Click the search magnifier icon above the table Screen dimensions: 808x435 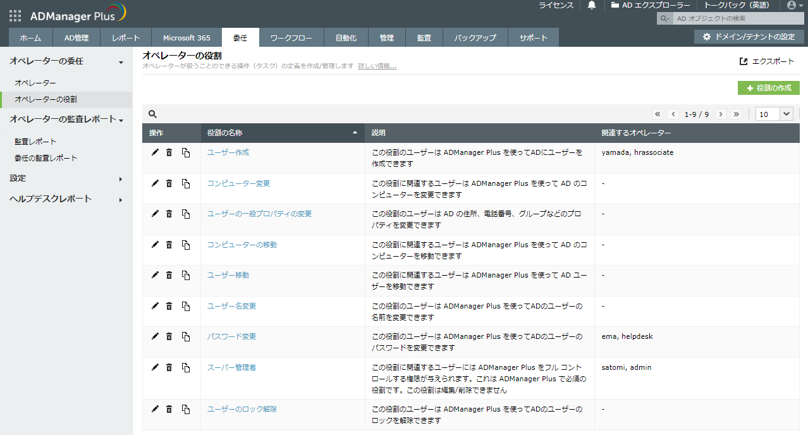152,114
